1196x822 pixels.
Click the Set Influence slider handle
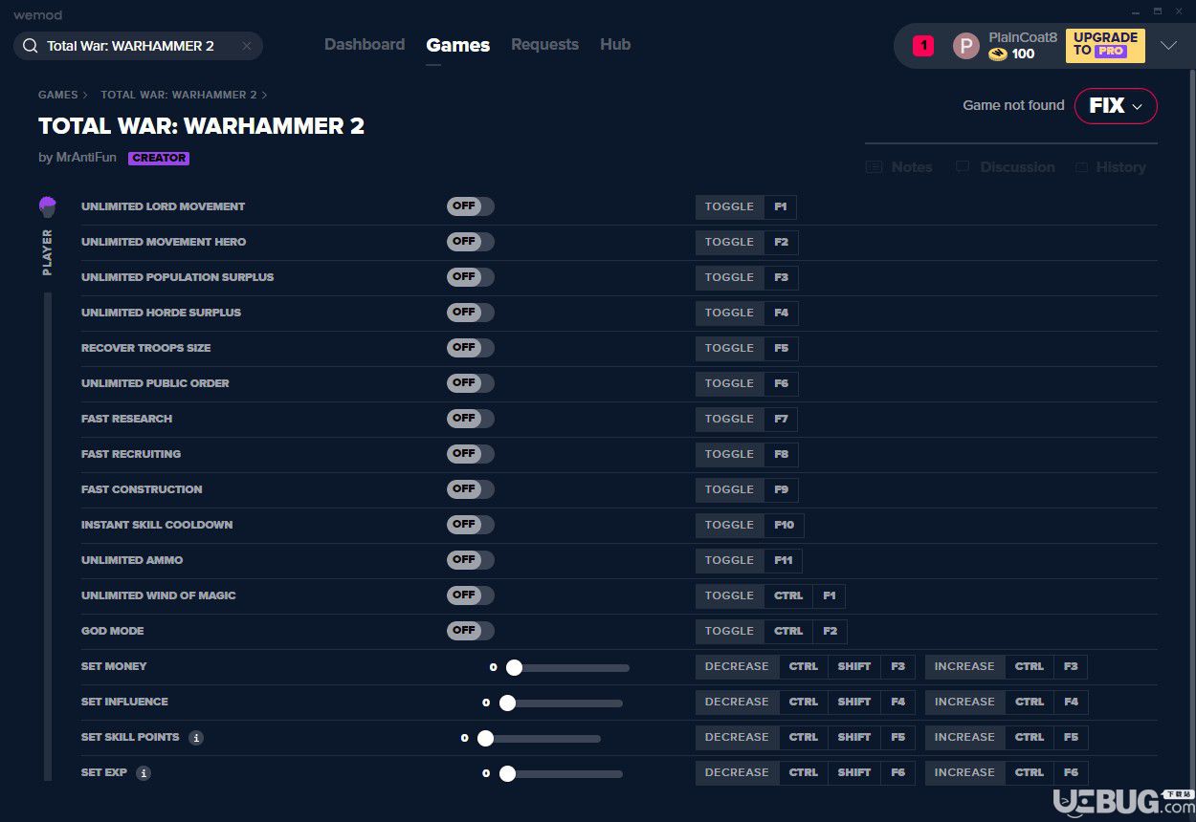507,703
